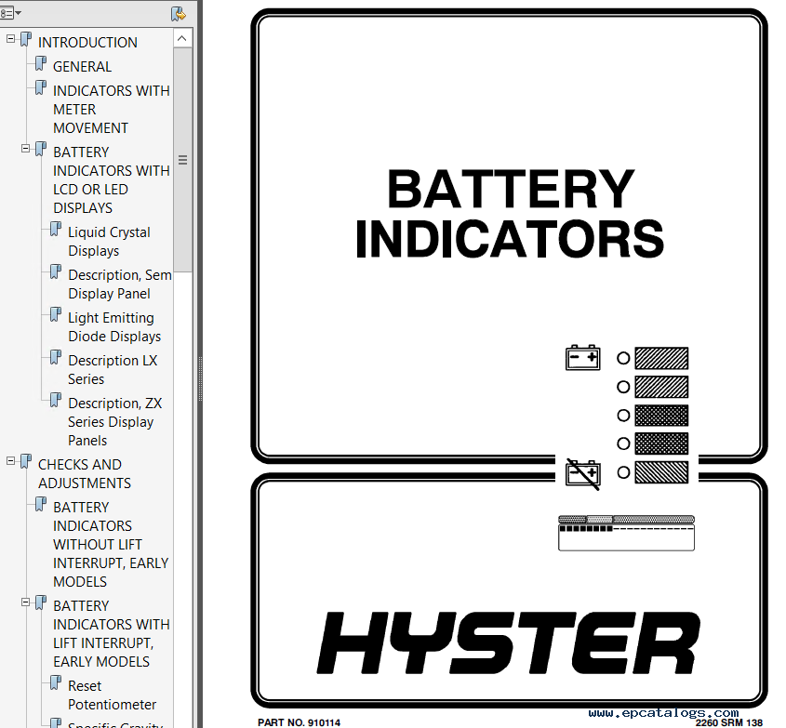Click the BATTERY INDICATORS page title

point(511,213)
